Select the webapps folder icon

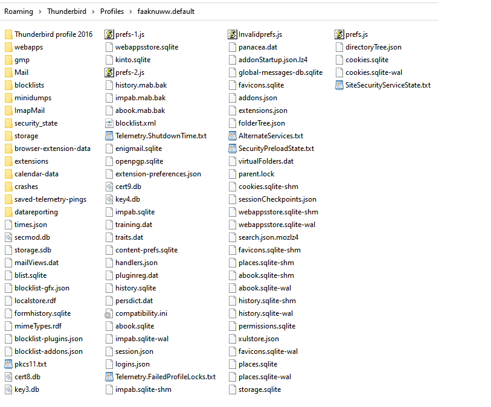9,47
